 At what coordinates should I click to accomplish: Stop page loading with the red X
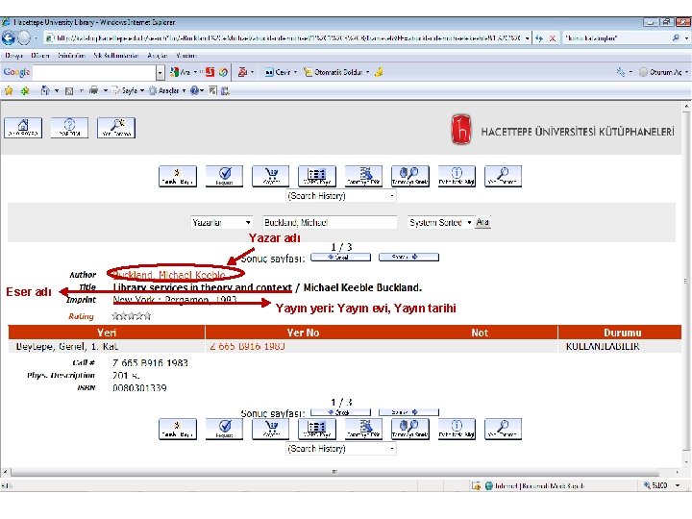click(x=552, y=38)
